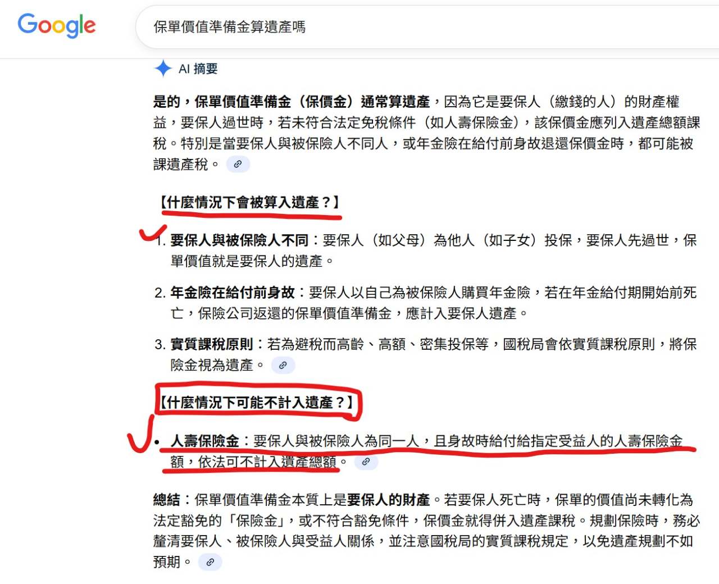
Task: Click red checkmark beside list item 1
Action: click(x=152, y=232)
